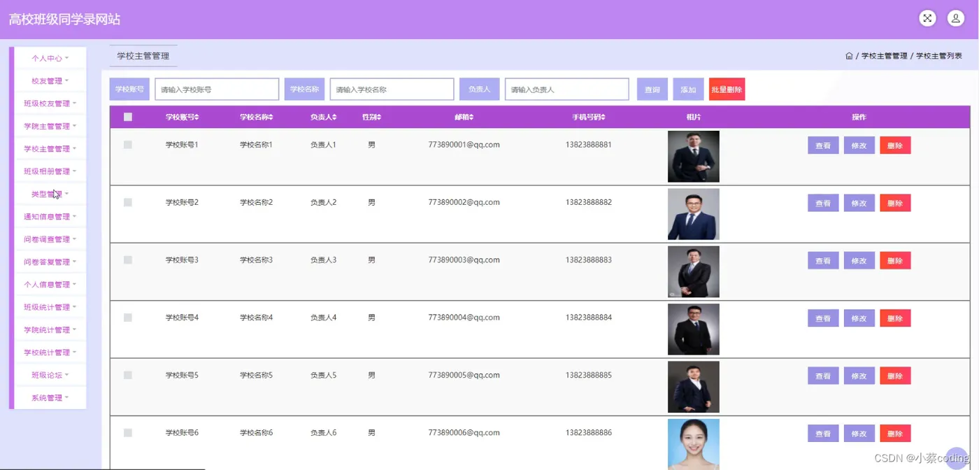Tick the select-all checkbox in table header
The width and height of the screenshot is (979, 470).
[128, 117]
